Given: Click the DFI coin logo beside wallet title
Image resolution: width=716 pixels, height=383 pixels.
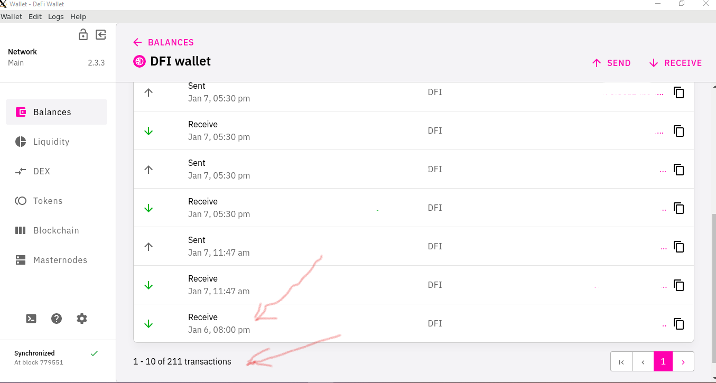Looking at the screenshot, I should (x=139, y=61).
